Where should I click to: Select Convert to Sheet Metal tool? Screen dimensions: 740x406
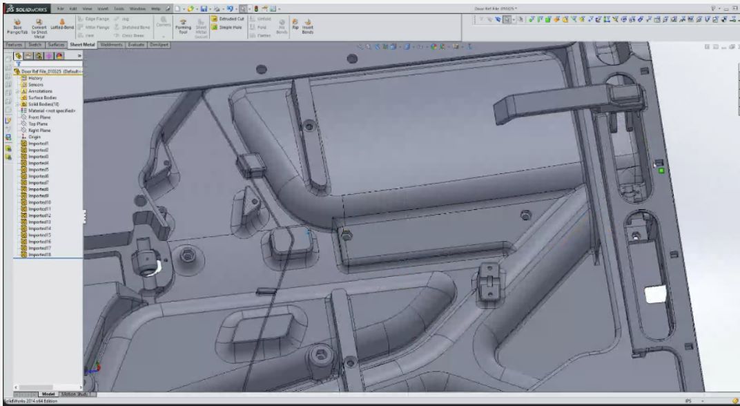pyautogui.click(x=39, y=25)
